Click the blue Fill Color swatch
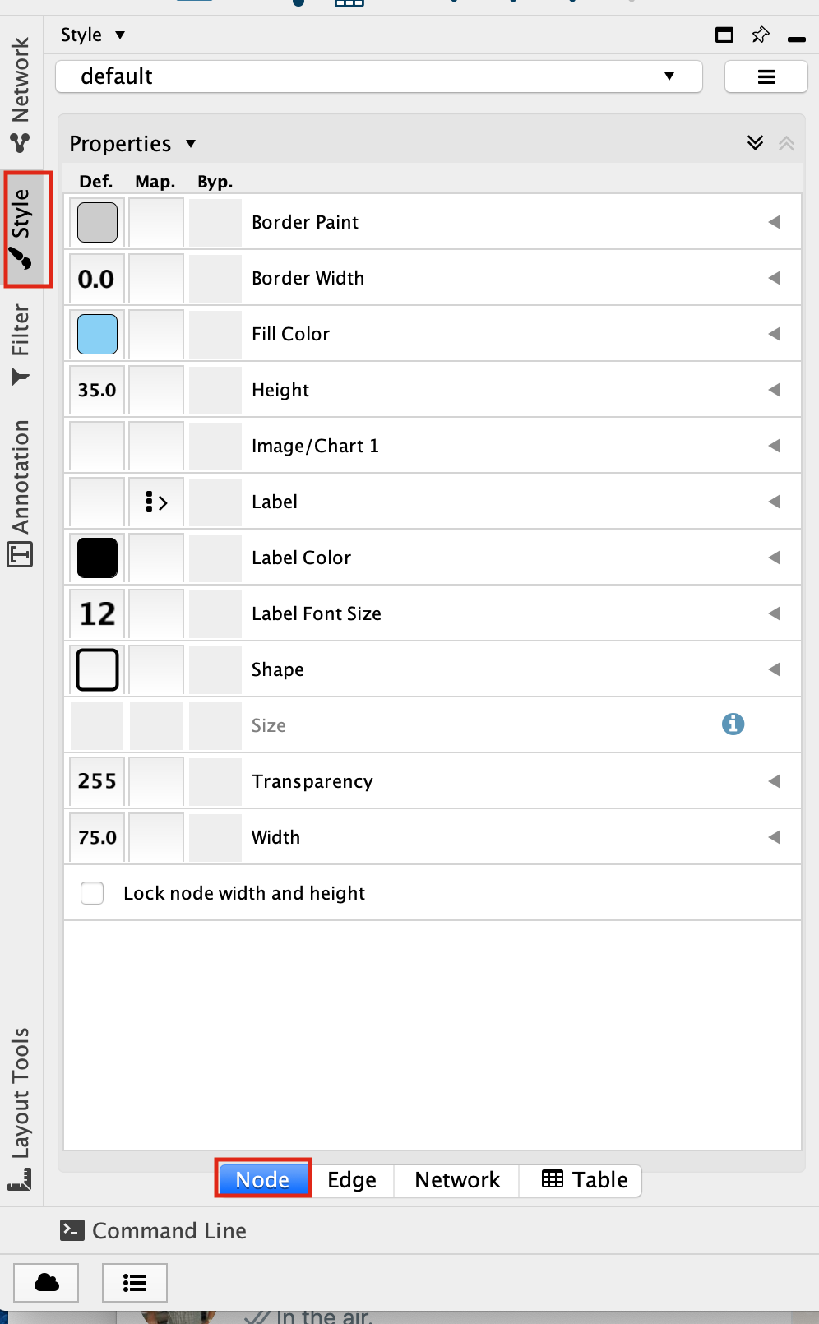This screenshot has width=819, height=1324. tap(97, 334)
